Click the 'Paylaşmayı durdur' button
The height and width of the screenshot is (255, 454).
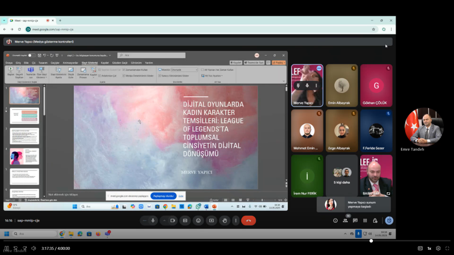(163, 195)
